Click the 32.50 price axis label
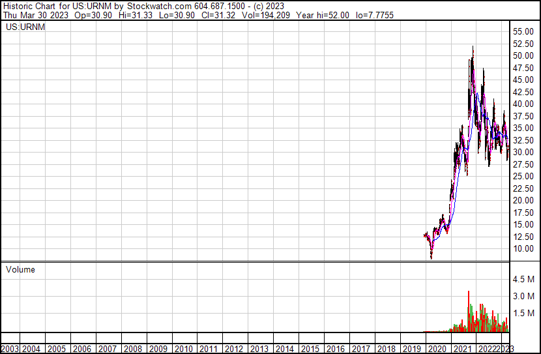541x354 pixels. [523, 141]
